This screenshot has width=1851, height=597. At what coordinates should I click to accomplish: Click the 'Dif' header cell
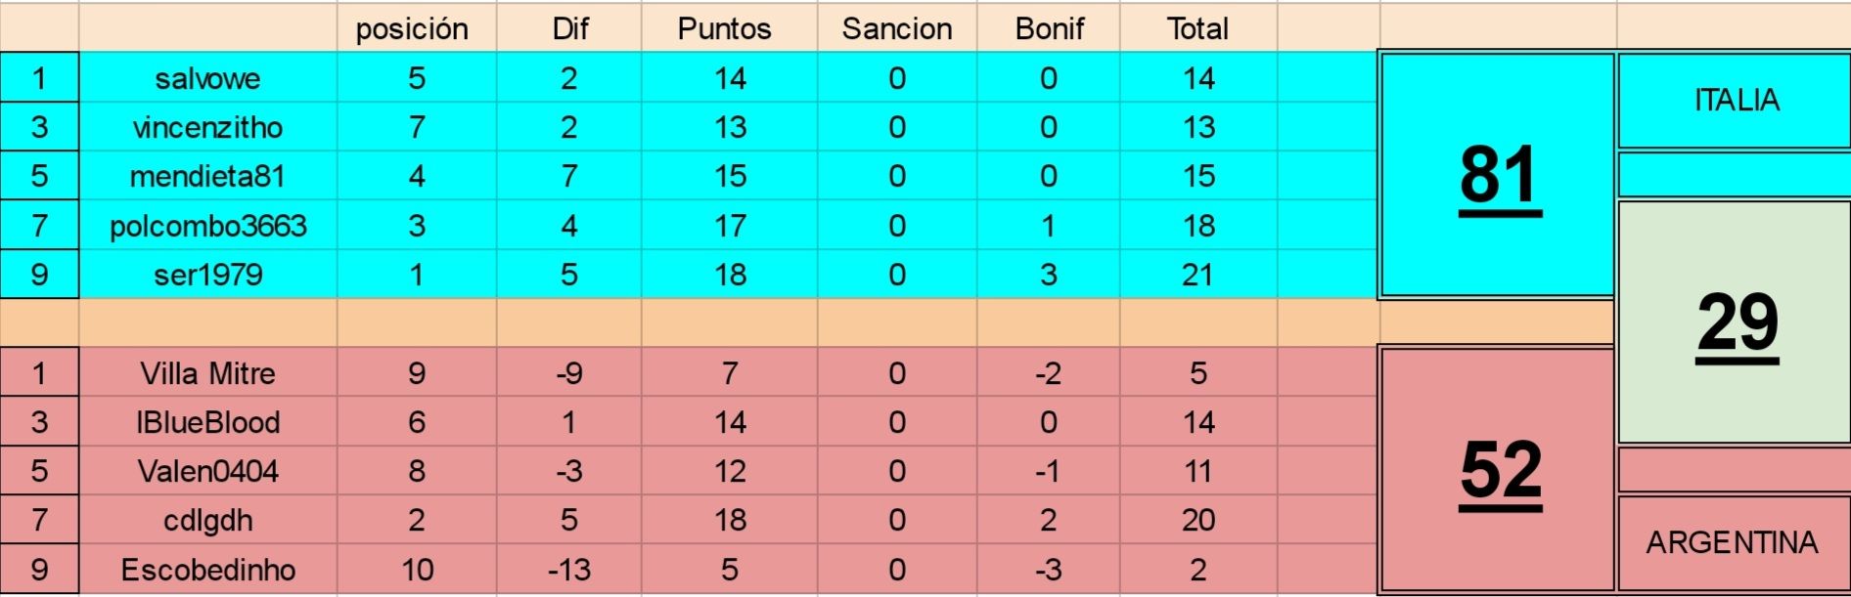point(569,28)
